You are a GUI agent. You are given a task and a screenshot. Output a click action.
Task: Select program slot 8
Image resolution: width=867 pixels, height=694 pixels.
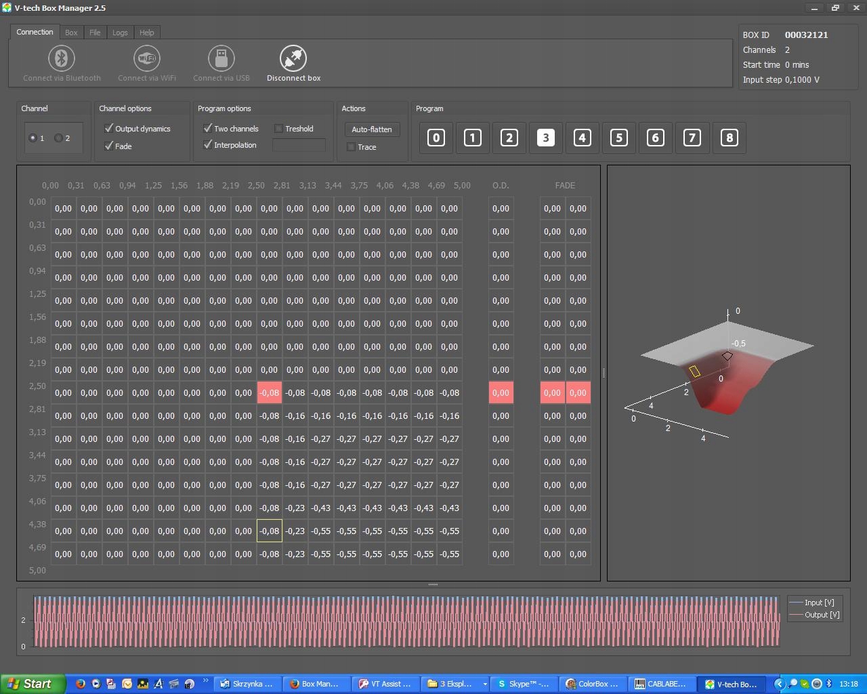point(729,138)
